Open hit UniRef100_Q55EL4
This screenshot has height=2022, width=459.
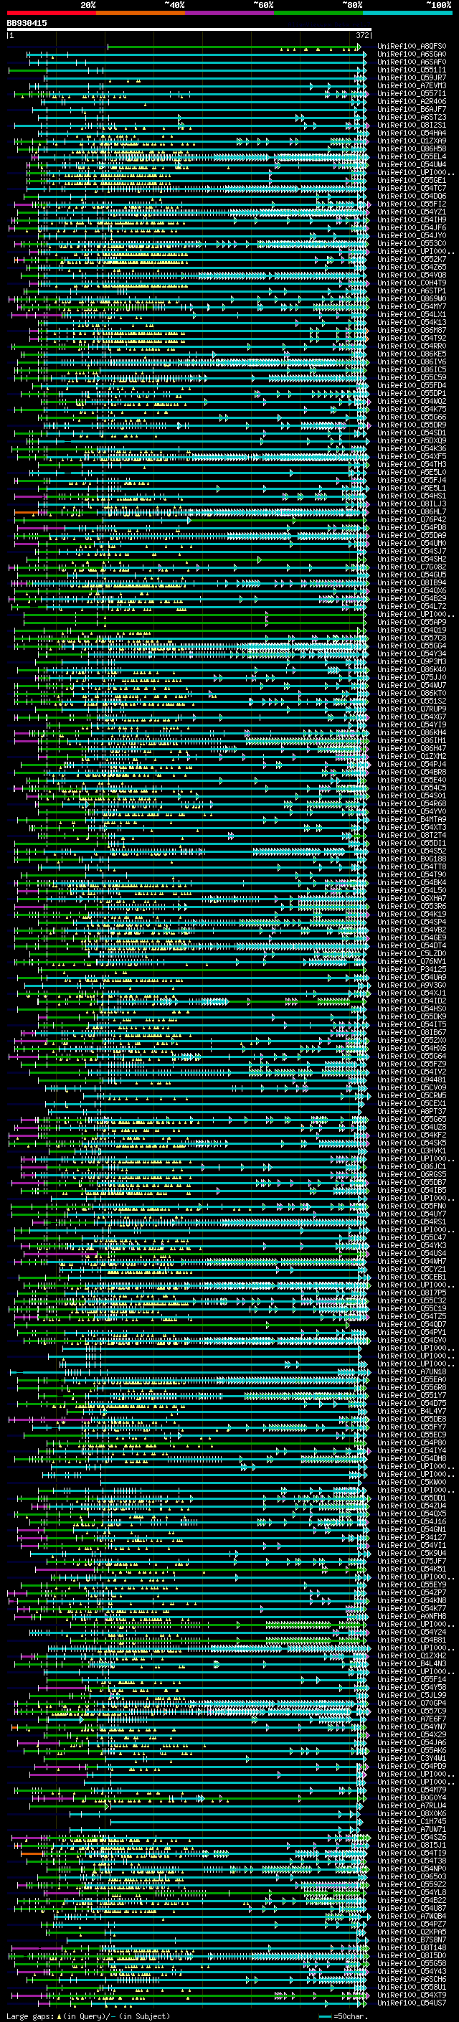[411, 157]
